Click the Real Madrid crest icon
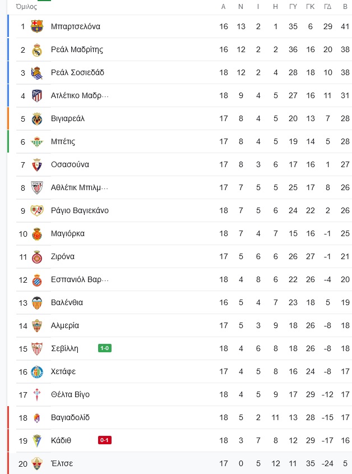Screen dimensions: 352x474 pyautogui.click(x=37, y=49)
